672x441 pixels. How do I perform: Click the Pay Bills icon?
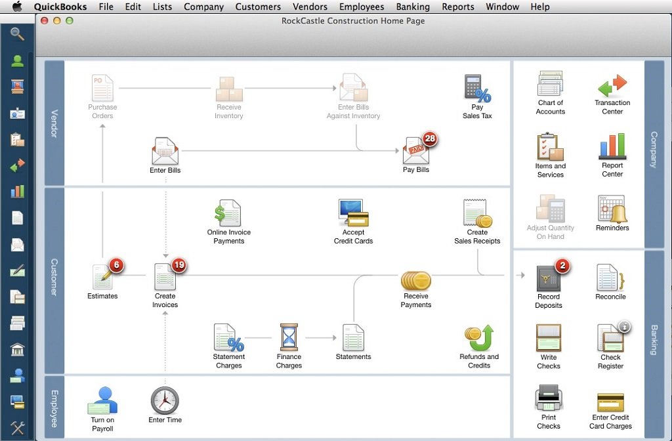click(416, 152)
